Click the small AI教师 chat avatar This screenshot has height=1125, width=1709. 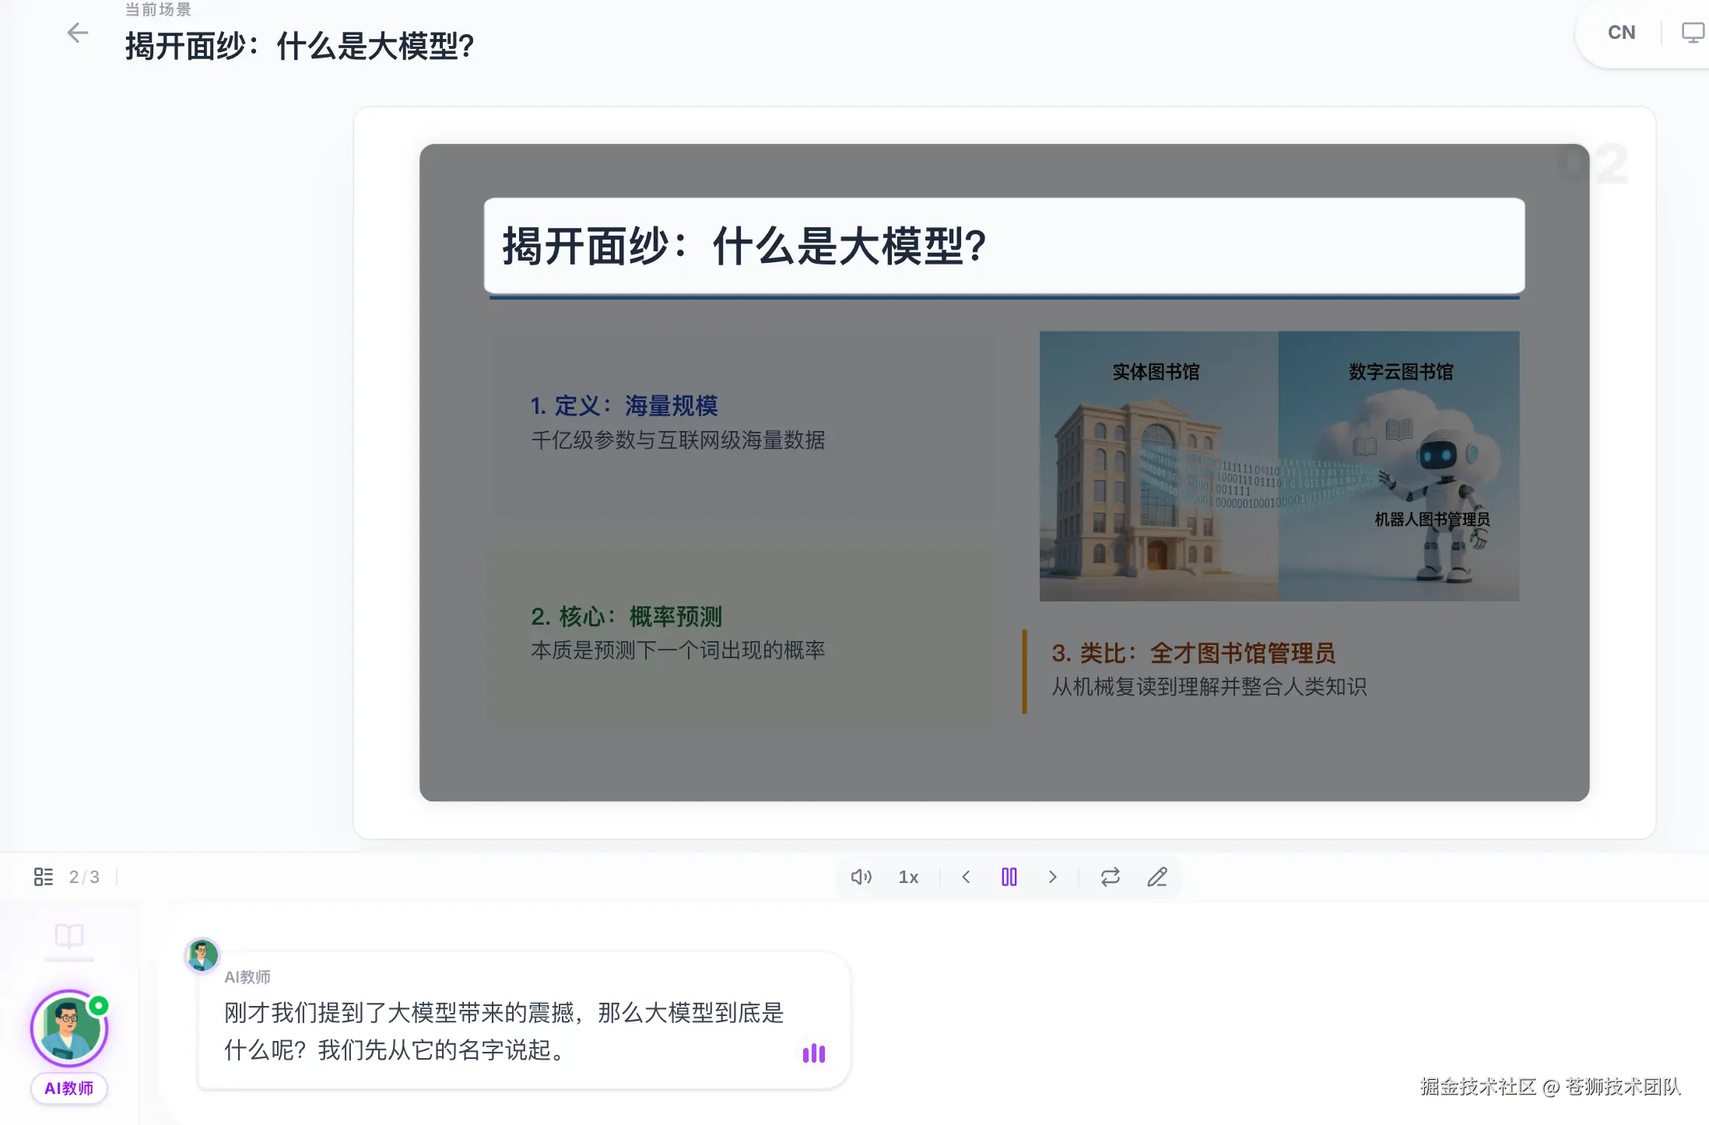point(202,955)
